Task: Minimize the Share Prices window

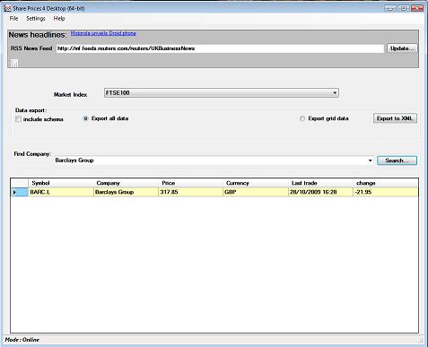Action: click(x=390, y=8)
